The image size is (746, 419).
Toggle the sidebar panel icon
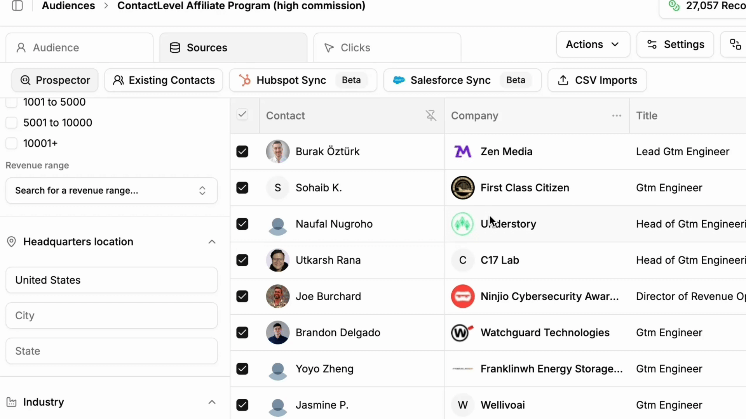[x=17, y=6]
